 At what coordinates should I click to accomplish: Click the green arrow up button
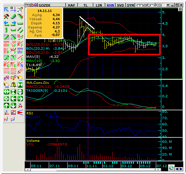[7, 105]
